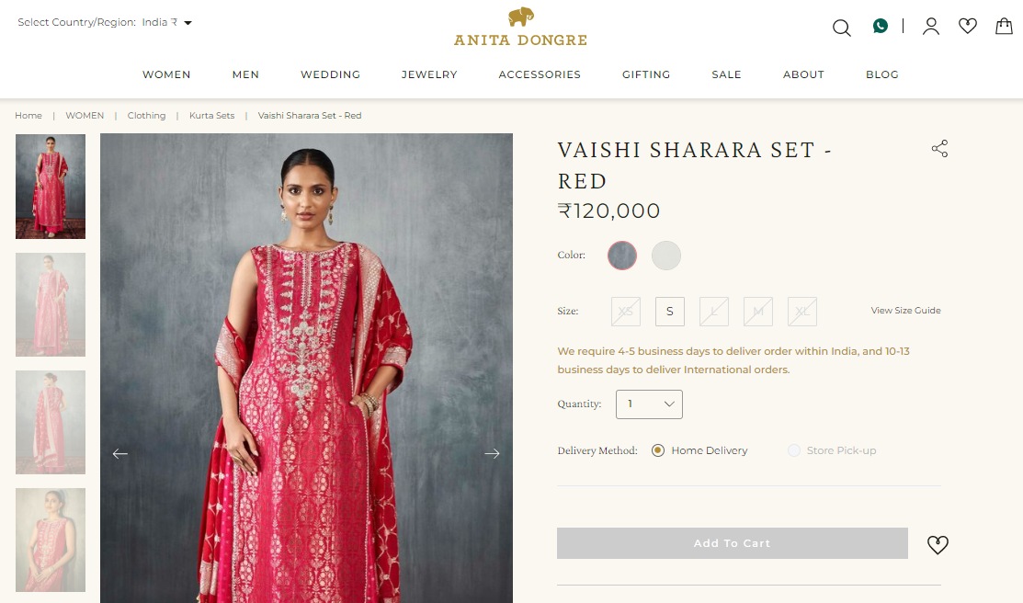
Task: Open the WEDDING menu
Action: pyautogui.click(x=330, y=74)
